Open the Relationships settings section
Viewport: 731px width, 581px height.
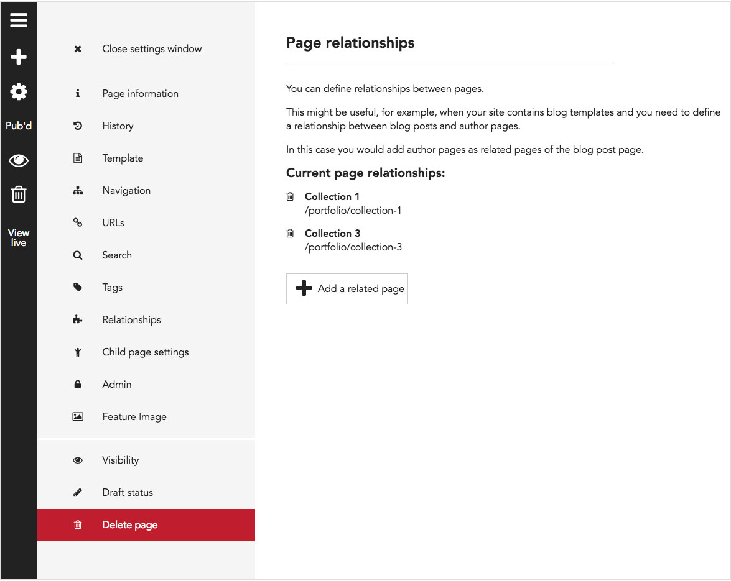(x=131, y=320)
